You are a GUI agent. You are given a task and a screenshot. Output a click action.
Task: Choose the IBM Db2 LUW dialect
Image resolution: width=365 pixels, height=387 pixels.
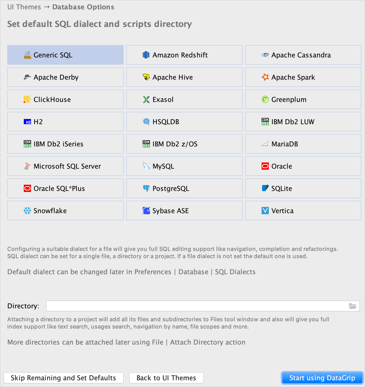pos(303,122)
